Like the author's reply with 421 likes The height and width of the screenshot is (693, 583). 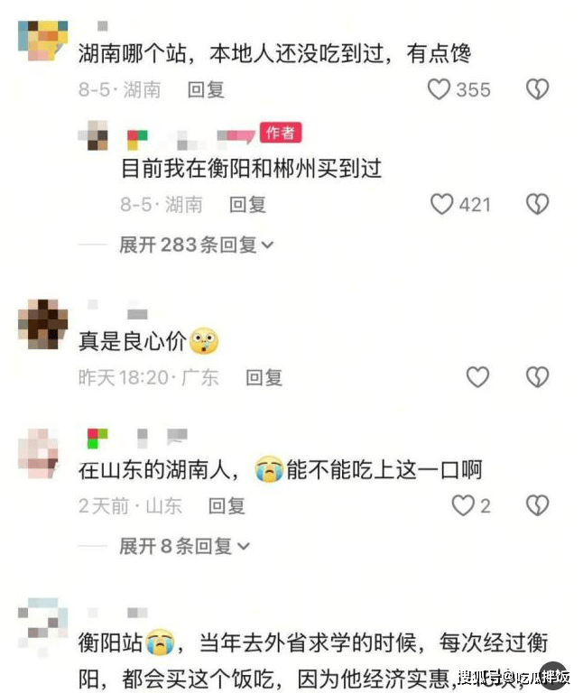tap(441, 204)
